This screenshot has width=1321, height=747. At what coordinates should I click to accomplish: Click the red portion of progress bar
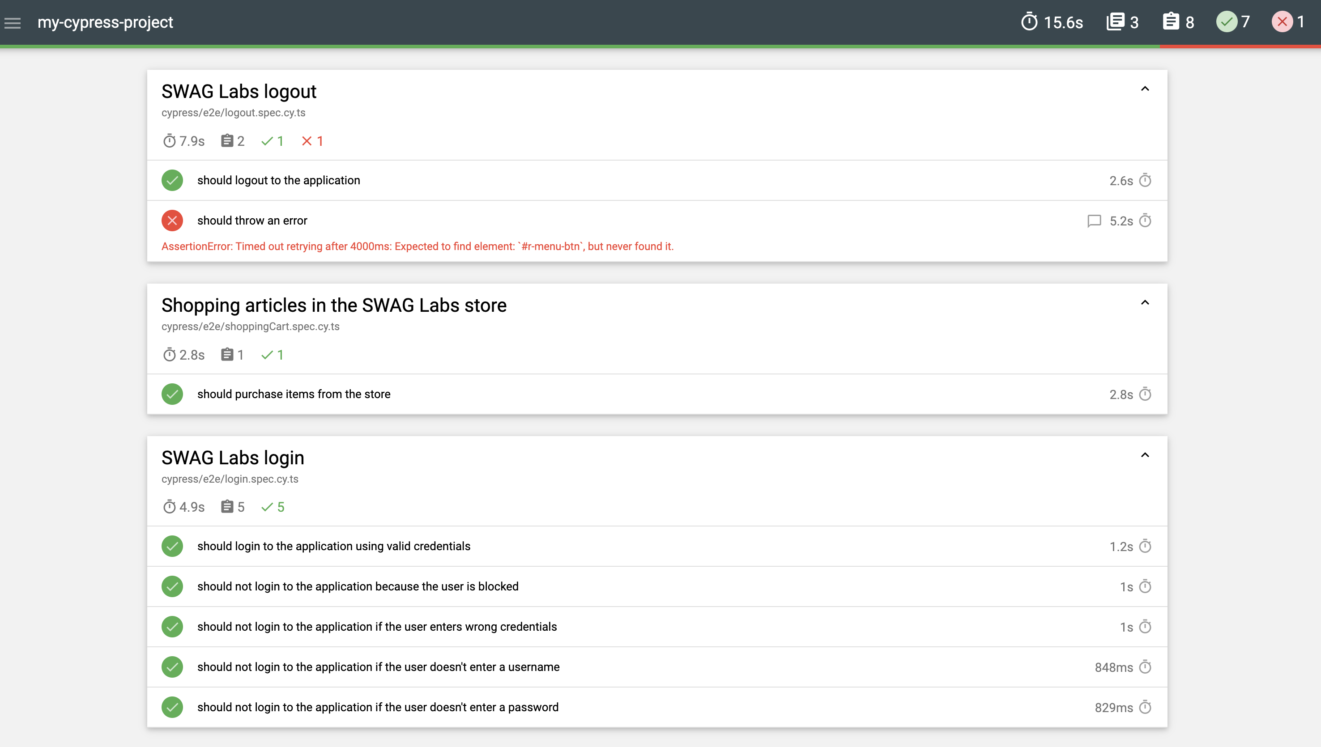[x=1240, y=47]
